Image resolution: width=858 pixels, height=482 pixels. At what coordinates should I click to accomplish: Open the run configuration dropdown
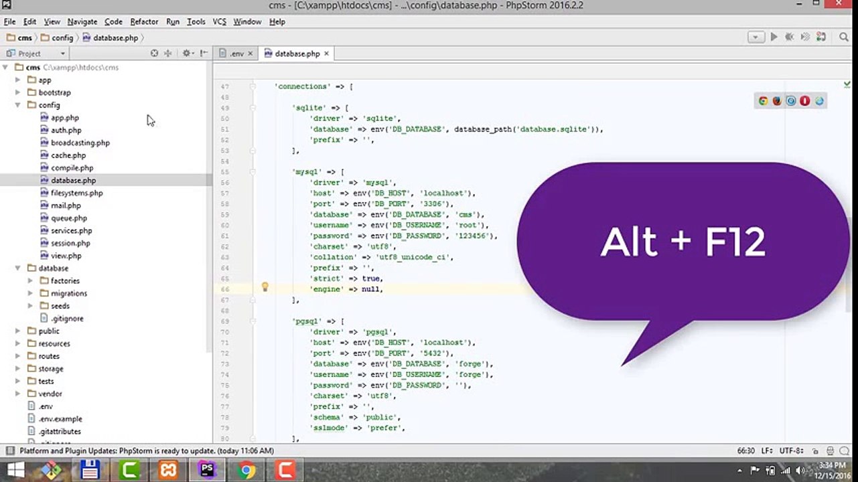pos(756,37)
